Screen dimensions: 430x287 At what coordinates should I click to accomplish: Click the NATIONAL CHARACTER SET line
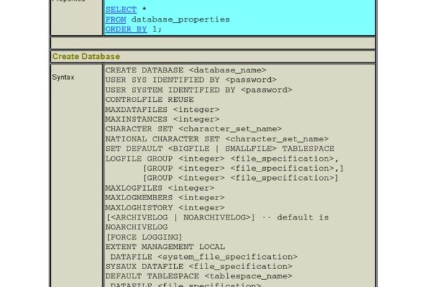pos(217,139)
